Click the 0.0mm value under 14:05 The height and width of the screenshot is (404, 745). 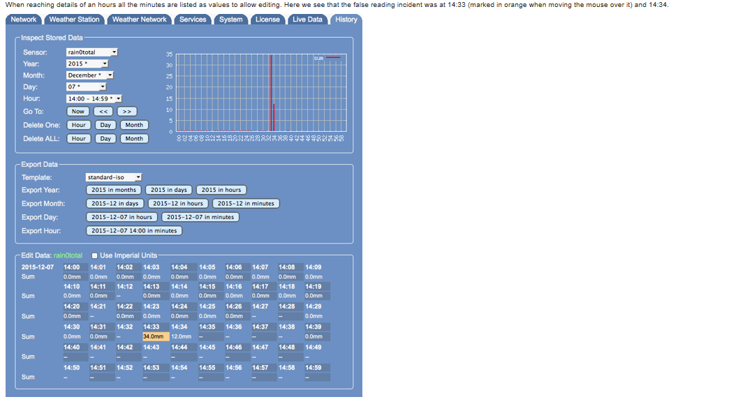click(x=207, y=277)
